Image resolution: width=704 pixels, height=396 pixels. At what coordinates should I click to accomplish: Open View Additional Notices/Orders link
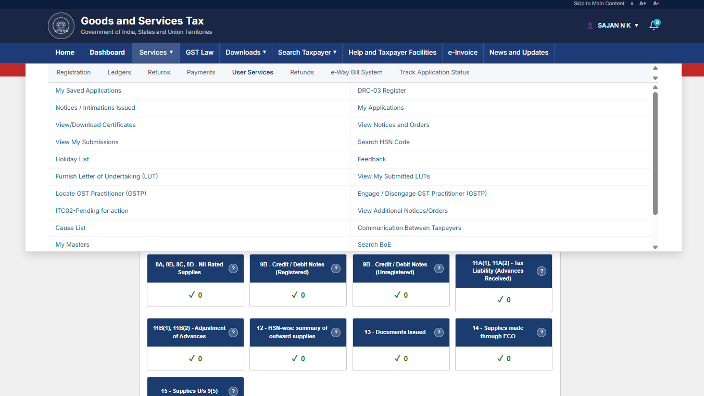[x=403, y=211]
